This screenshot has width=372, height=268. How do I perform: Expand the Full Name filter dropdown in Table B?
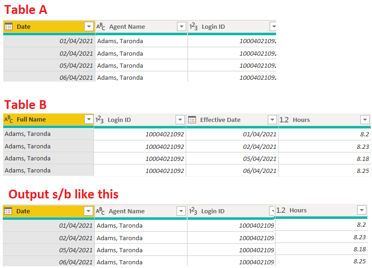pyautogui.click(x=89, y=120)
